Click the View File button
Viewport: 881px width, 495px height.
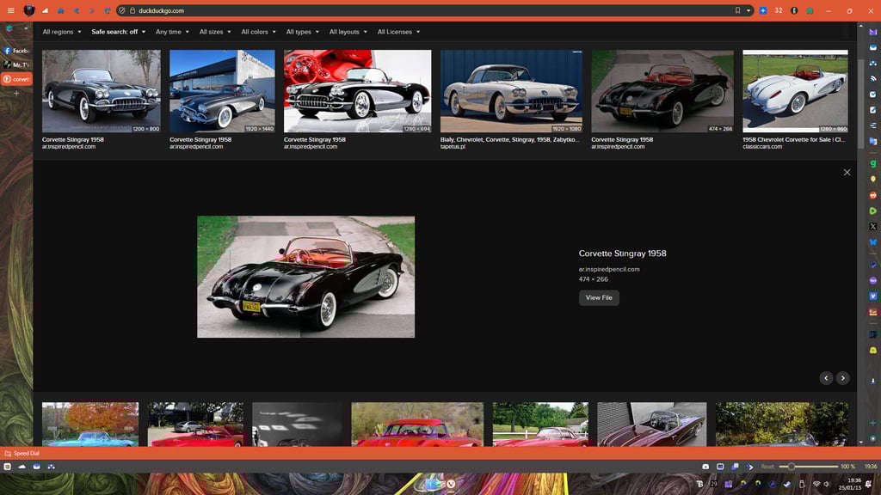(599, 297)
